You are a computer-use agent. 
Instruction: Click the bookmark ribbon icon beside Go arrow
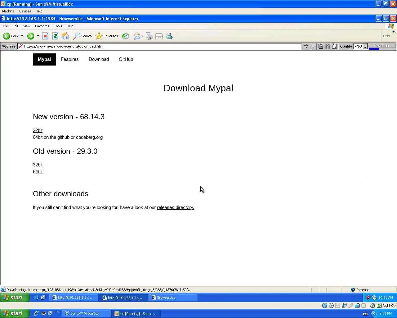coord(313,46)
